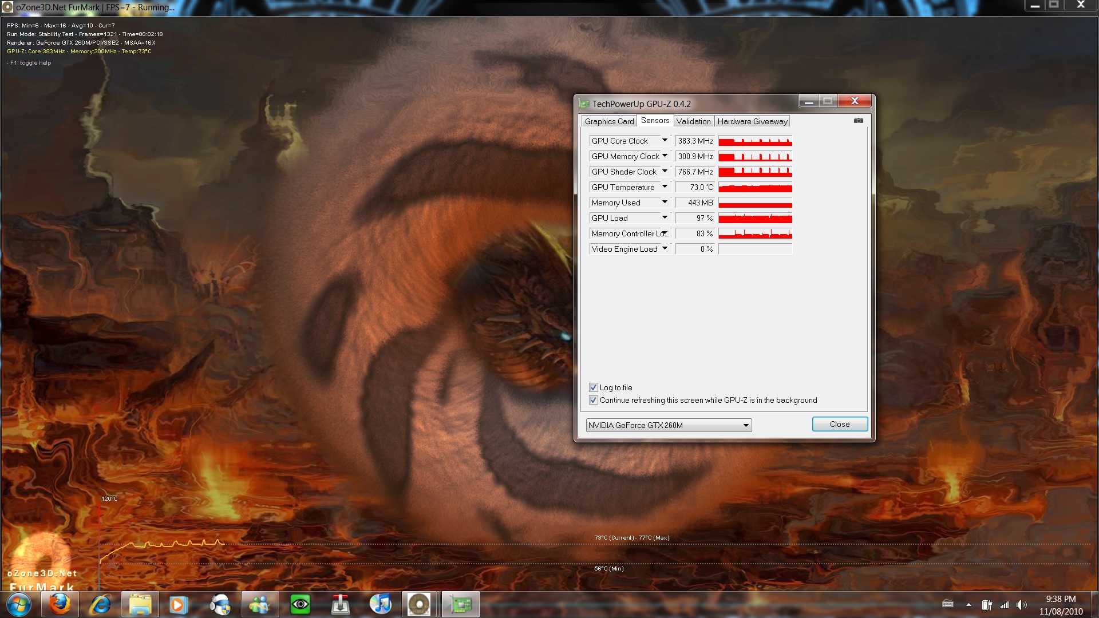Open the wireless network signal tray icon

(1005, 605)
